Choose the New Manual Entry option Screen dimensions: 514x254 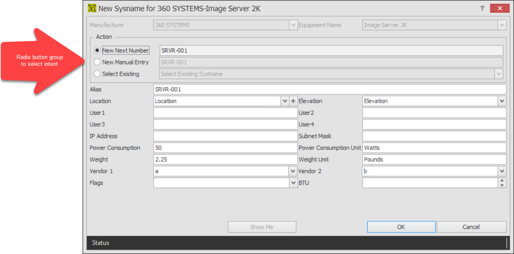click(97, 62)
